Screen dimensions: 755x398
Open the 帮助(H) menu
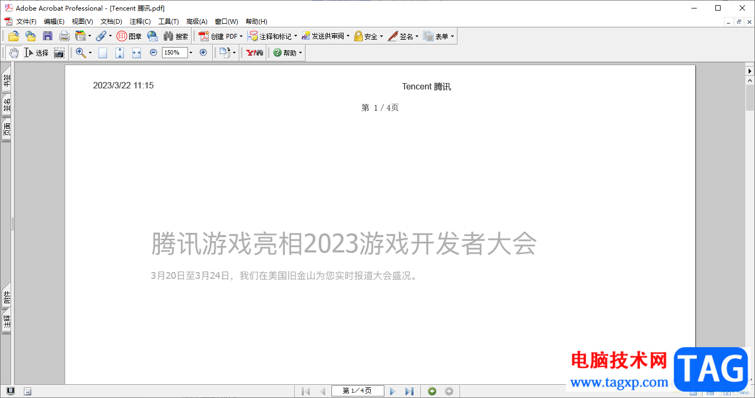tap(256, 22)
